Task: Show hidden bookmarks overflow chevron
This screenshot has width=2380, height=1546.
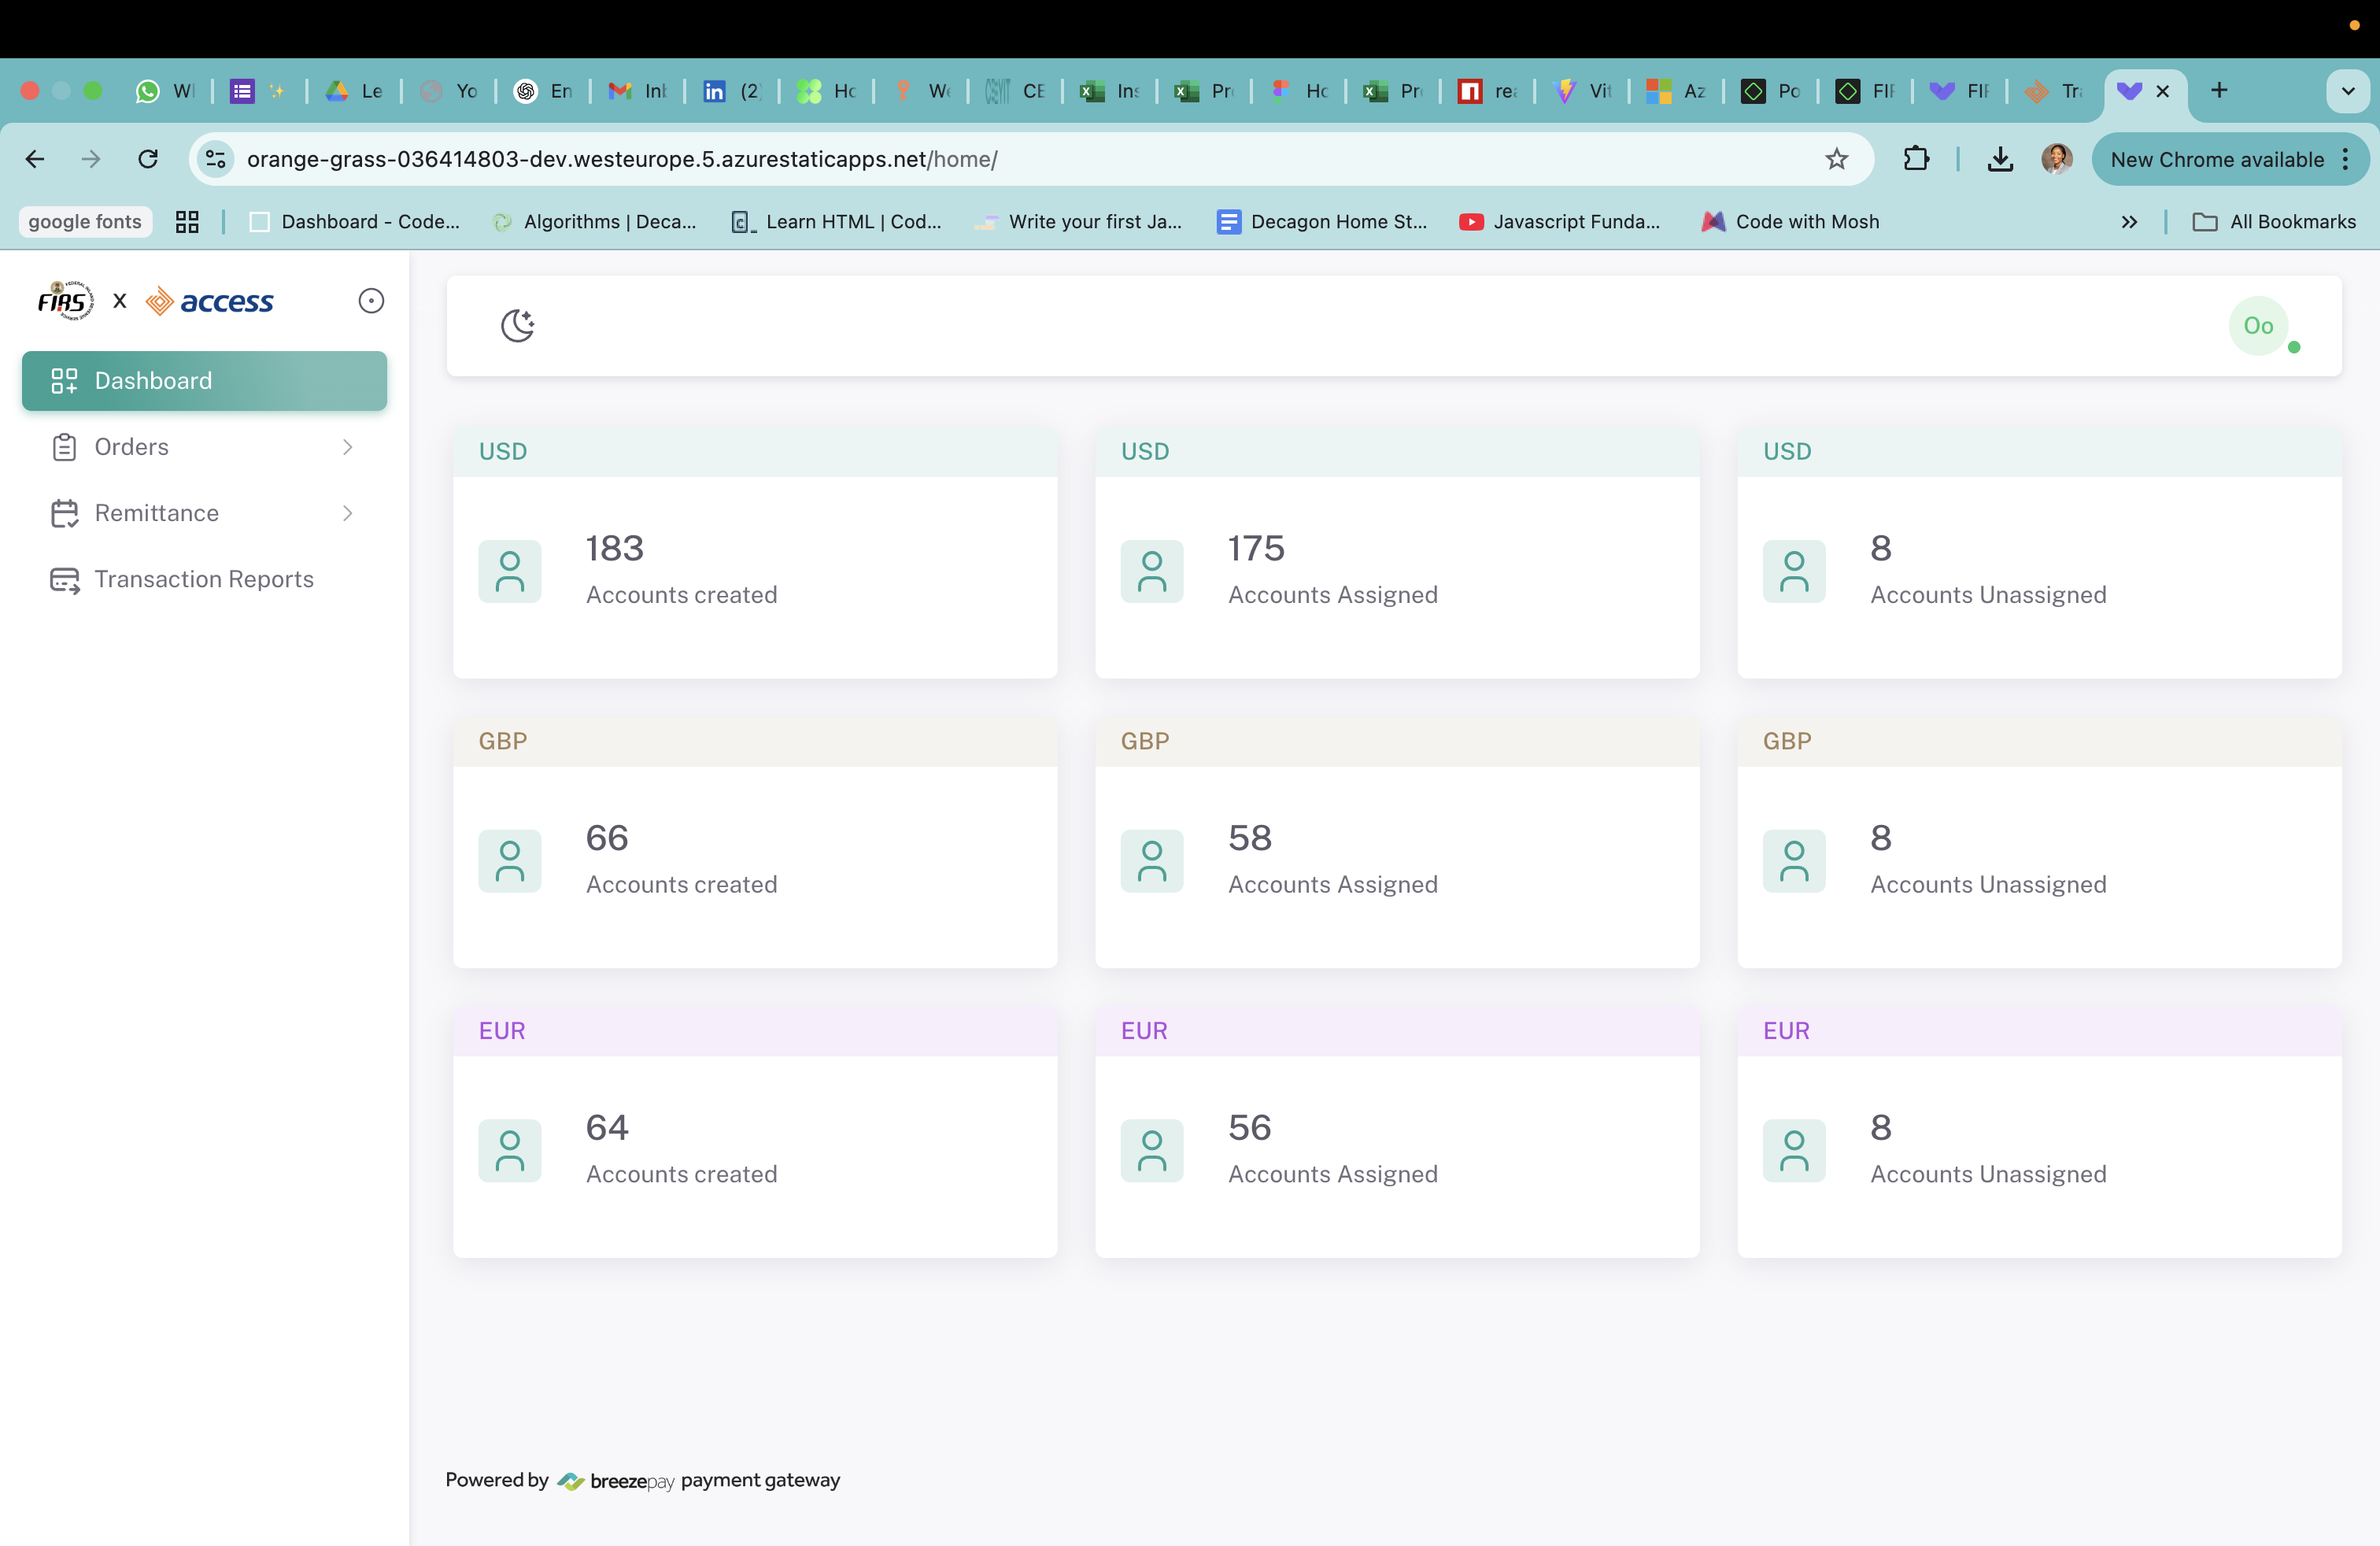Action: [2129, 222]
